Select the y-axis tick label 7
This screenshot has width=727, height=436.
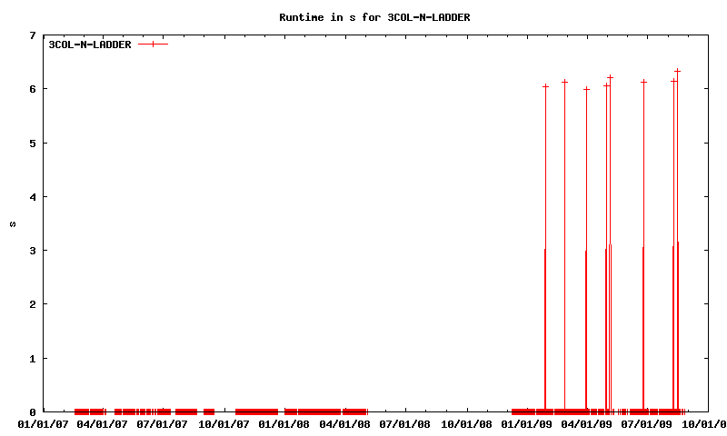click(x=32, y=35)
